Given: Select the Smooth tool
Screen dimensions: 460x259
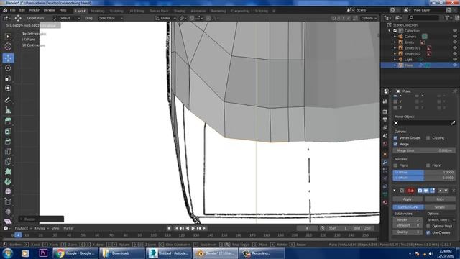Looking at the screenshot, I should tap(8, 191).
